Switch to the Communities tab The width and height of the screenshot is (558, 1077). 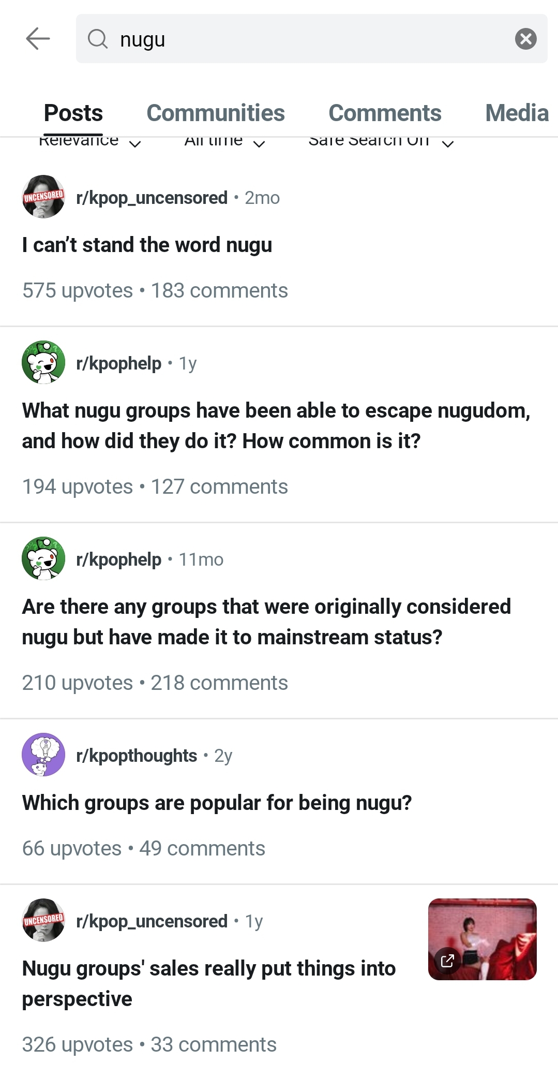pyautogui.click(x=216, y=113)
